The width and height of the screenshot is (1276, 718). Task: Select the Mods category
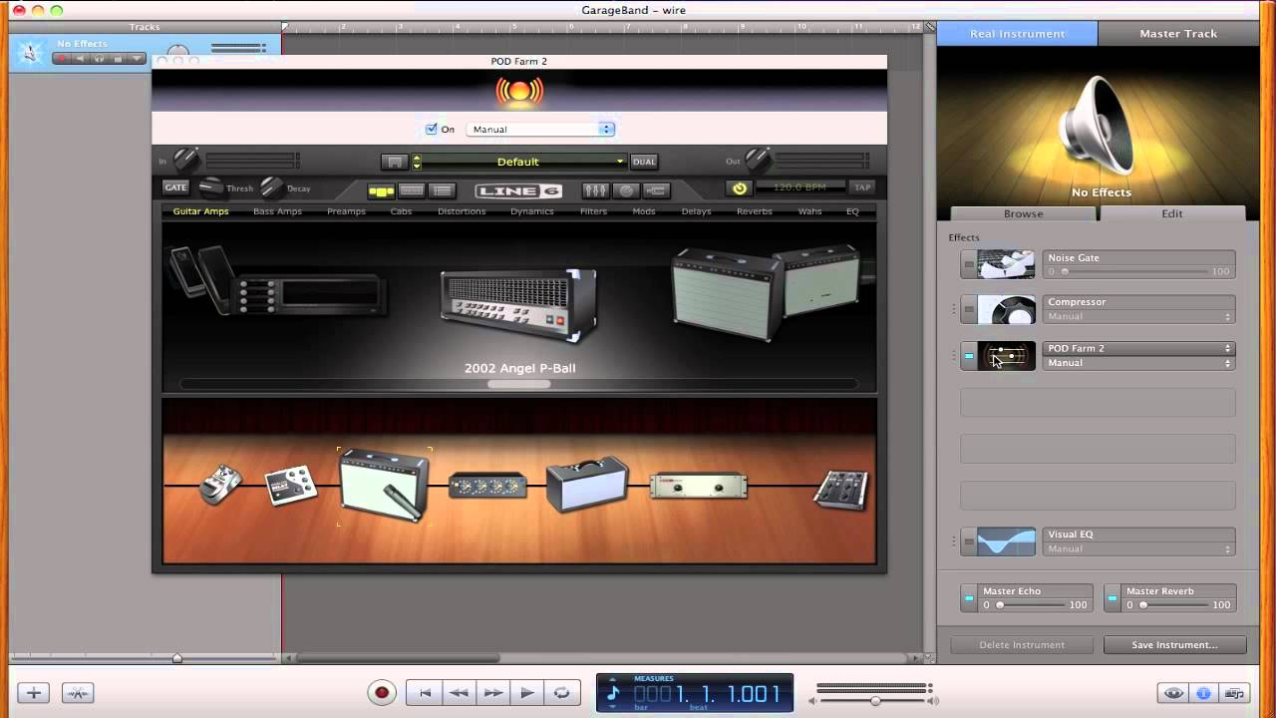pos(644,211)
